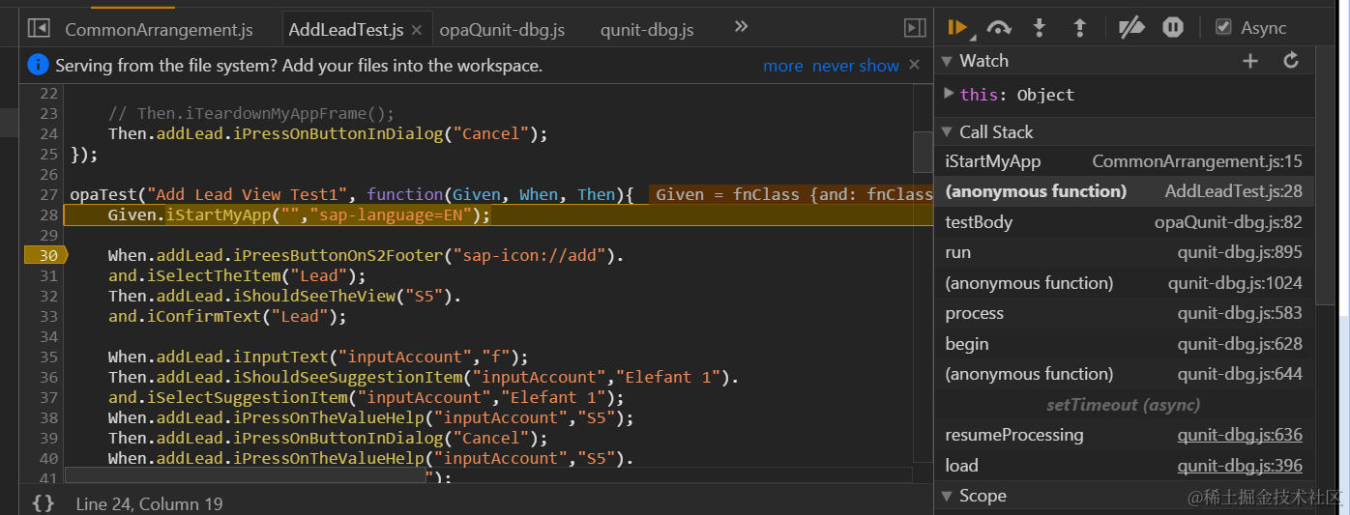Image resolution: width=1350 pixels, height=515 pixels.
Task: Click the inline 'Given = fnClass' value hint
Action: coord(790,194)
